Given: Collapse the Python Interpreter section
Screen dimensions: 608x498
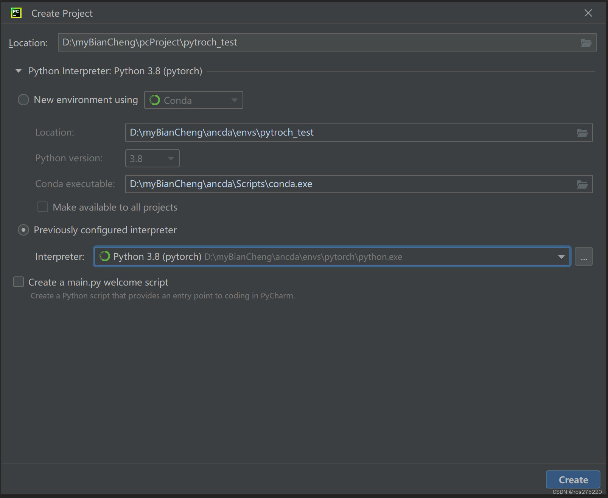Looking at the screenshot, I should point(18,71).
